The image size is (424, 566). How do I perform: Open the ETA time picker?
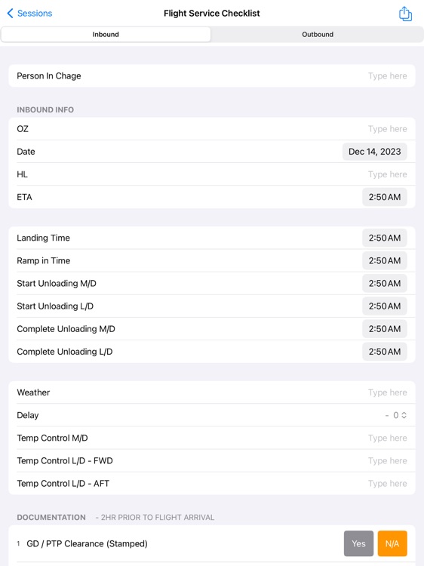click(384, 197)
